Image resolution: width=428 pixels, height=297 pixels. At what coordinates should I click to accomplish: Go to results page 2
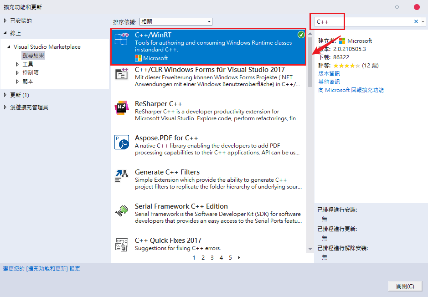coord(203,258)
